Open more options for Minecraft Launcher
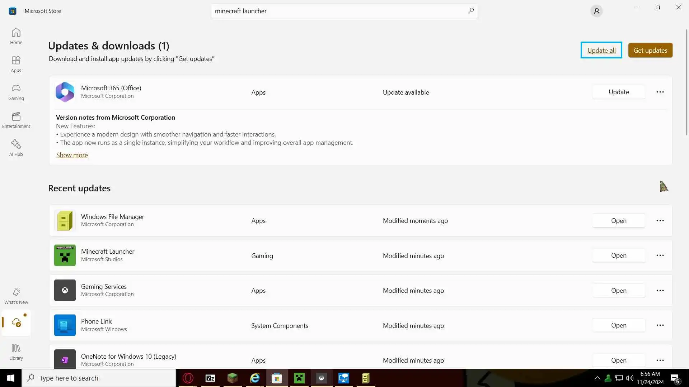The image size is (689, 387). click(660, 255)
